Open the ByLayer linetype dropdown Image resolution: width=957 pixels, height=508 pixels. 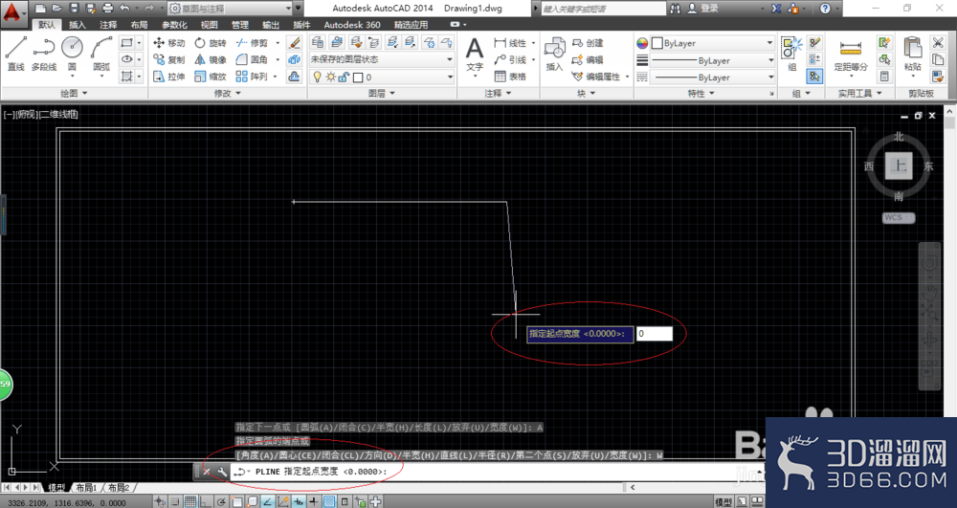click(x=712, y=77)
